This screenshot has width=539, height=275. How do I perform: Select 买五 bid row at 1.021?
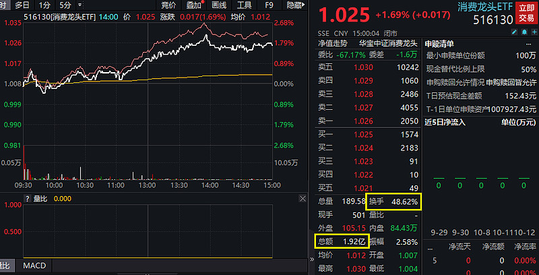368,188
